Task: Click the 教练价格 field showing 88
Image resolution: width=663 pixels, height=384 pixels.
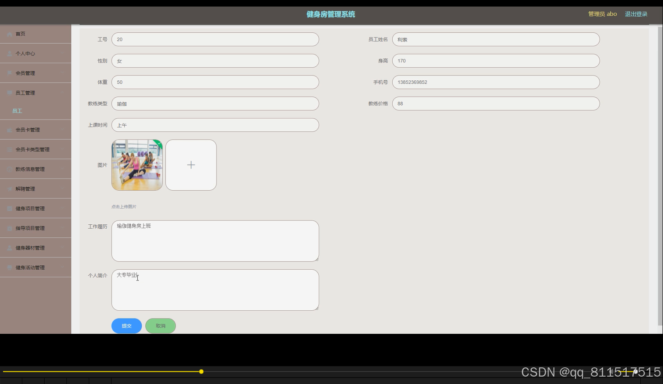Action: 496,103
